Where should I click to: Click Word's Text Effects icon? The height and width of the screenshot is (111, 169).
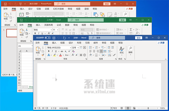point(49,55)
